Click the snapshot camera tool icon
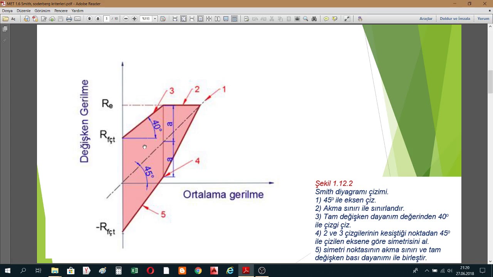 click(x=297, y=18)
